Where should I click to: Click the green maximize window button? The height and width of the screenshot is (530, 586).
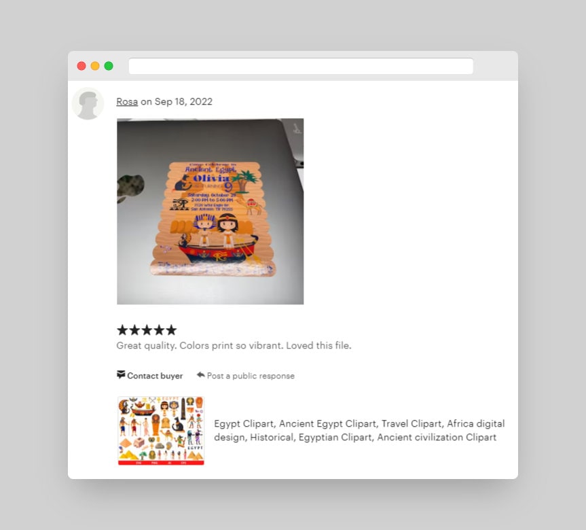click(x=109, y=66)
